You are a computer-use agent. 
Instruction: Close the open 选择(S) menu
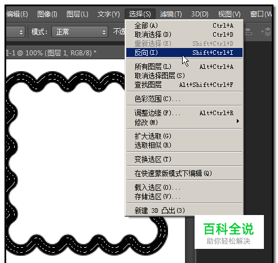(x=140, y=14)
